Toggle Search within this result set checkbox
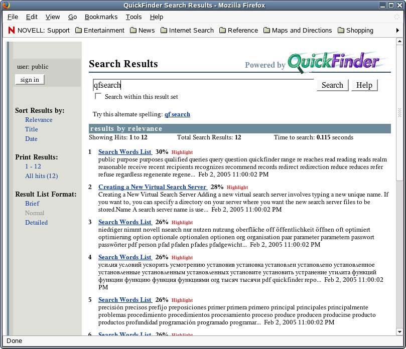This screenshot has height=349, width=406. click(98, 96)
